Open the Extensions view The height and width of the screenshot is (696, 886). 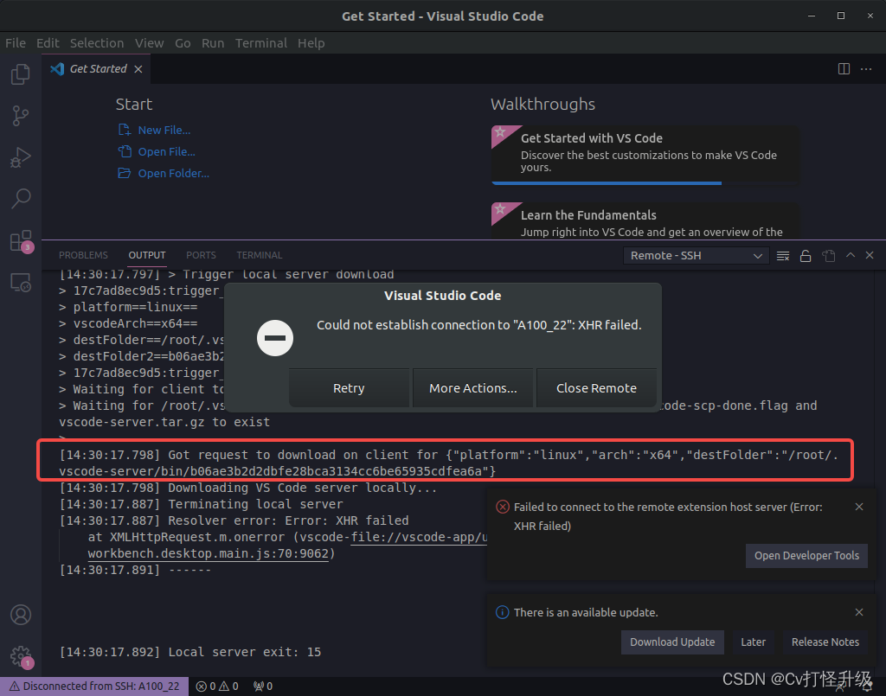[x=22, y=241]
